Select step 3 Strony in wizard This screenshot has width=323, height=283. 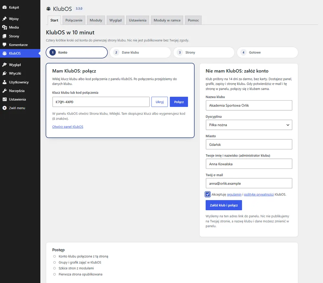pos(204,52)
